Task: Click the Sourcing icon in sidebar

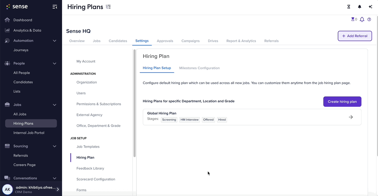Action: (7, 146)
